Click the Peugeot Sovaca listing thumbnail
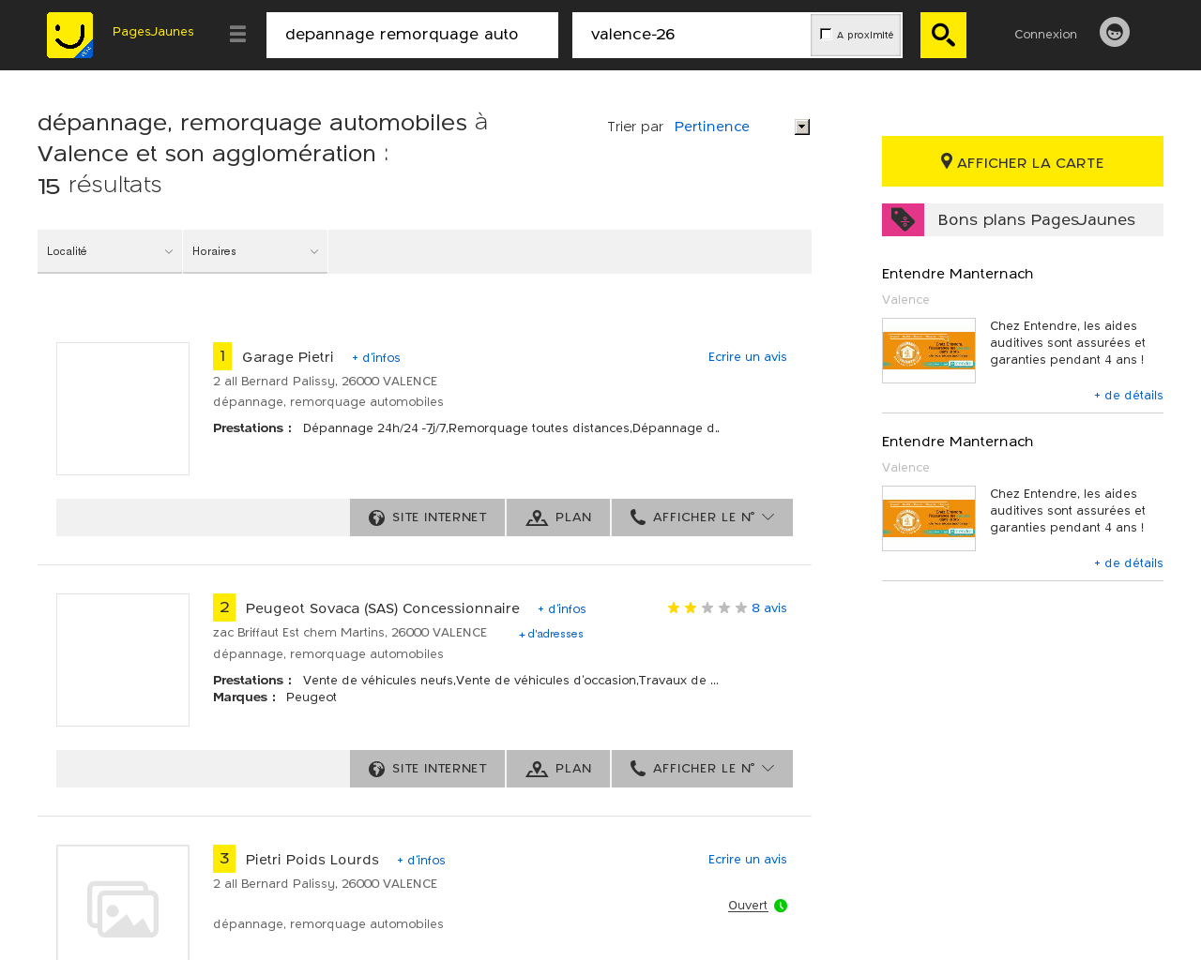1201x960 pixels. tap(123, 660)
